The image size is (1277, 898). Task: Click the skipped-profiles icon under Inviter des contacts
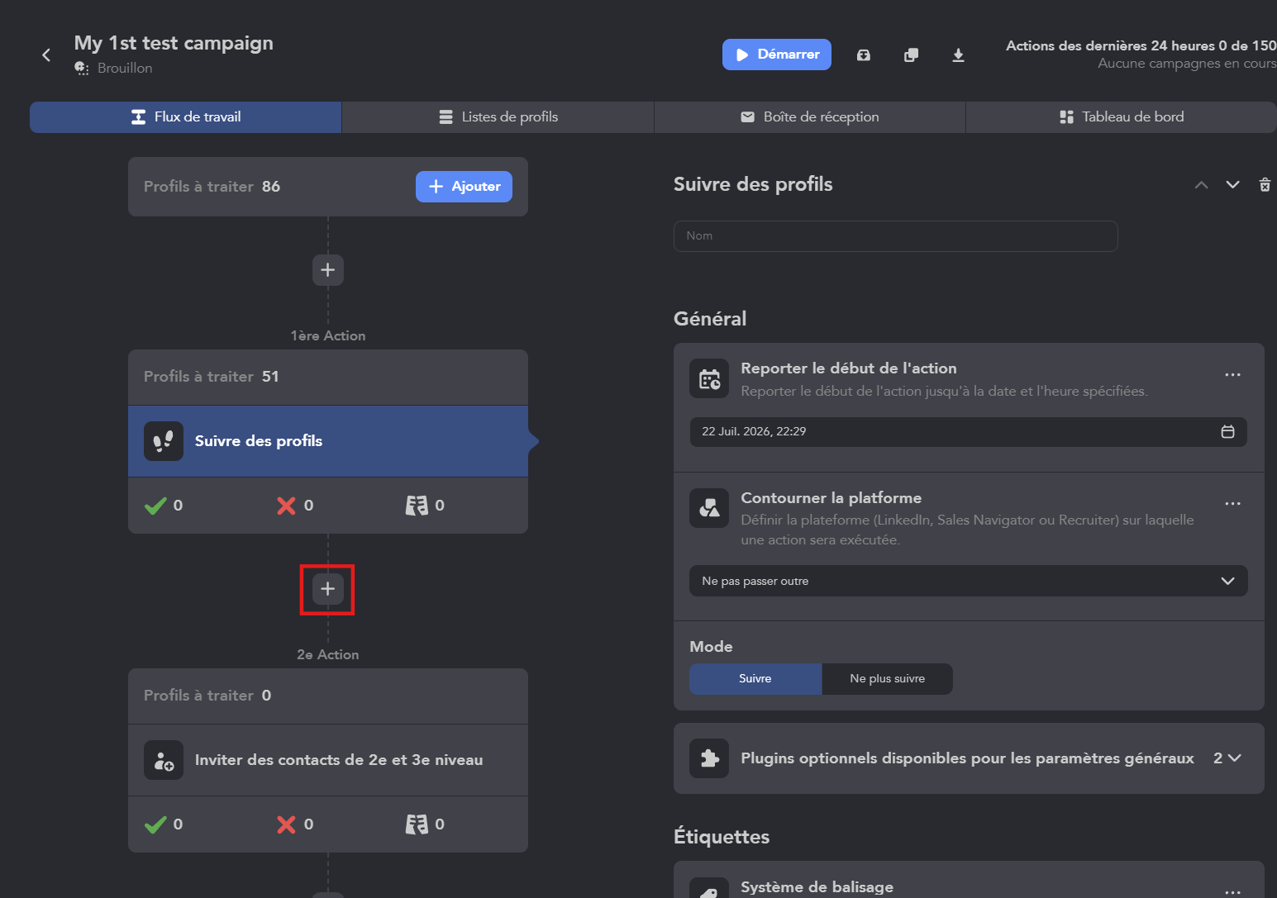pos(417,824)
